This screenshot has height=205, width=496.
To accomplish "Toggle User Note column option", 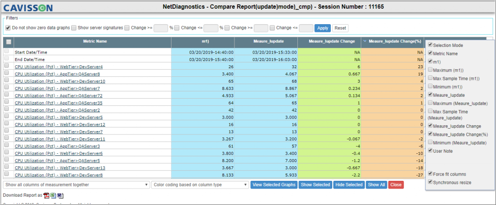I will 430,151.
